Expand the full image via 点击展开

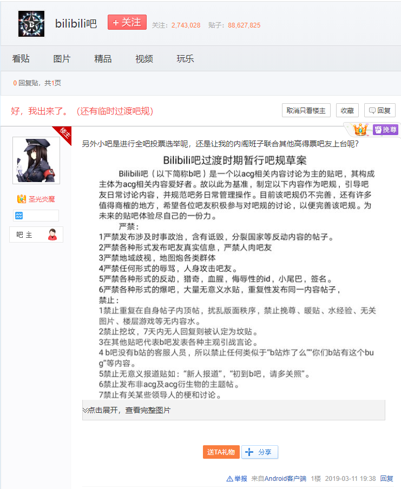pos(126,410)
